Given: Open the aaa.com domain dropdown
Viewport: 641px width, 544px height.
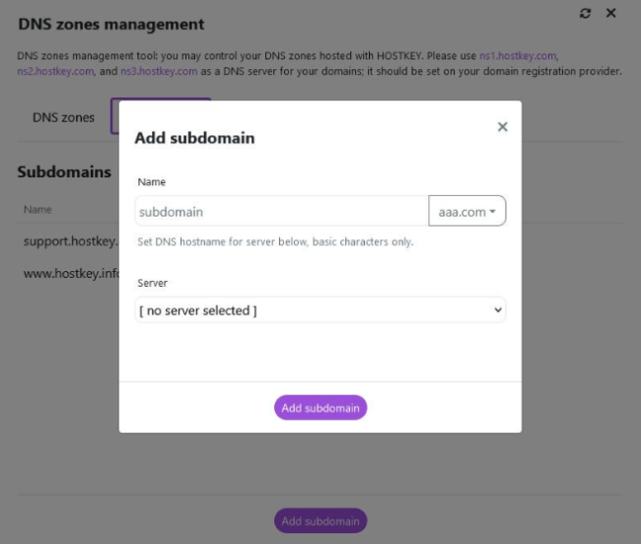Looking at the screenshot, I should coord(466,211).
